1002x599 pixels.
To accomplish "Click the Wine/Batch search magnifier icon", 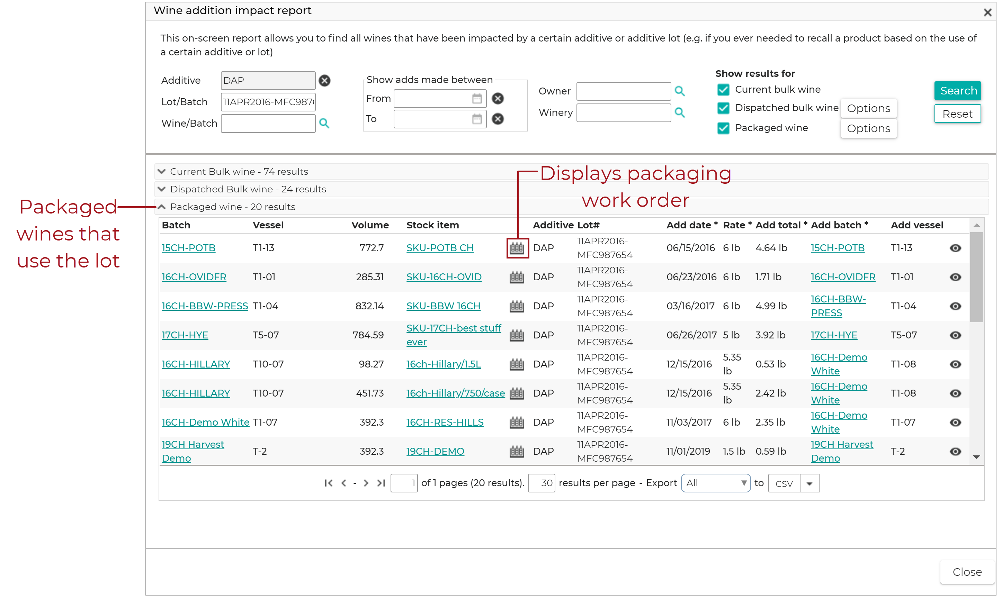I will coord(324,124).
